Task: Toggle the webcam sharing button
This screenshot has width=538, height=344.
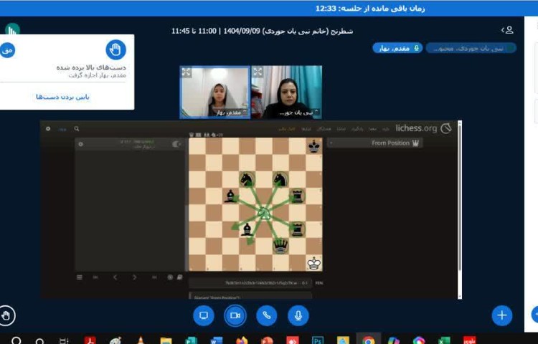Action: (235, 315)
